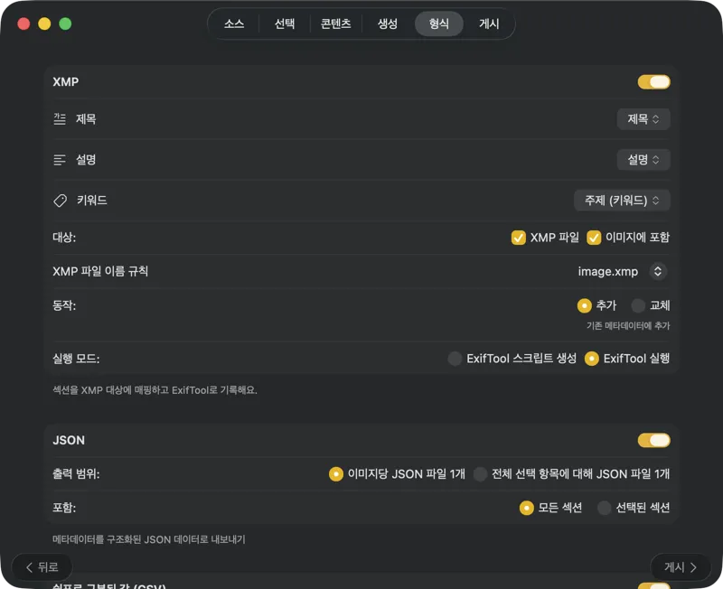Open the 생성 tab
The width and height of the screenshot is (723, 589).
[387, 24]
